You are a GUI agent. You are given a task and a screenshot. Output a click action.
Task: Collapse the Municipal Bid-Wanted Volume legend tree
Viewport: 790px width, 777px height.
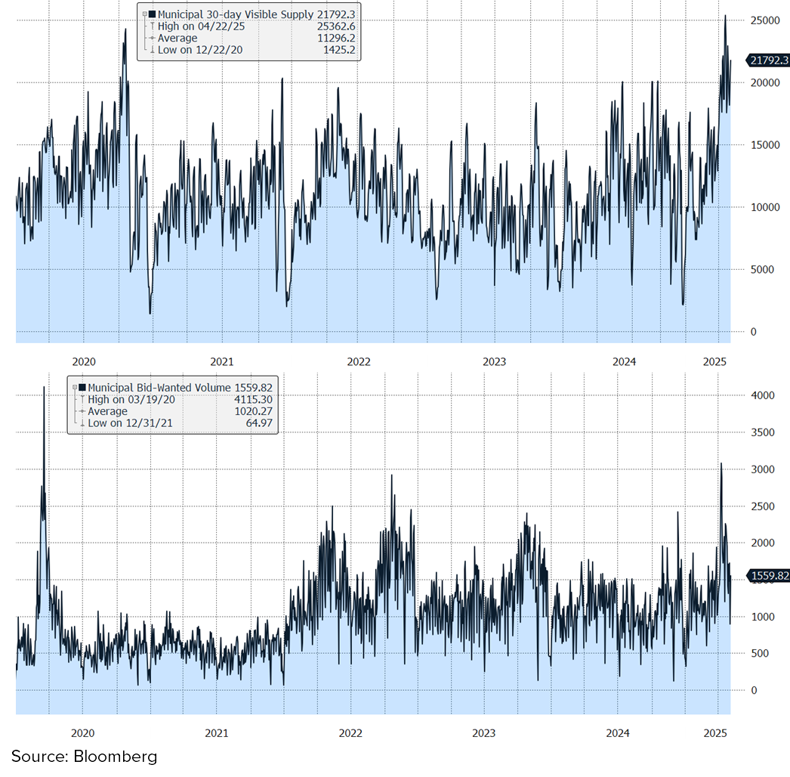coord(74,387)
